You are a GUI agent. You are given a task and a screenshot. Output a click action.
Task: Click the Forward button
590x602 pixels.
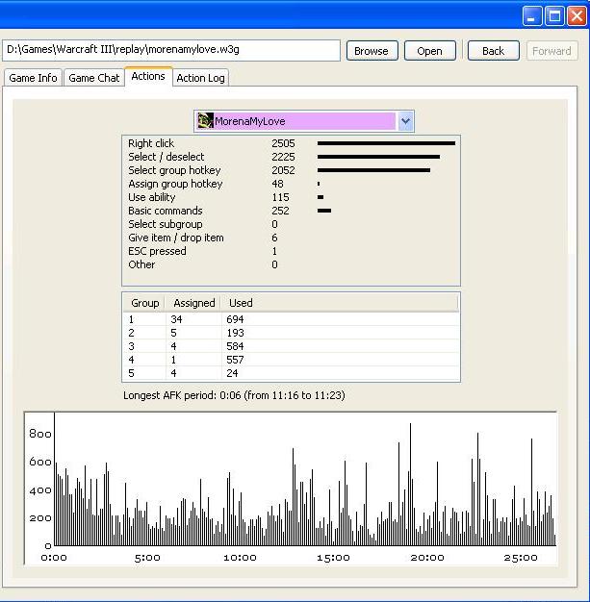(552, 51)
